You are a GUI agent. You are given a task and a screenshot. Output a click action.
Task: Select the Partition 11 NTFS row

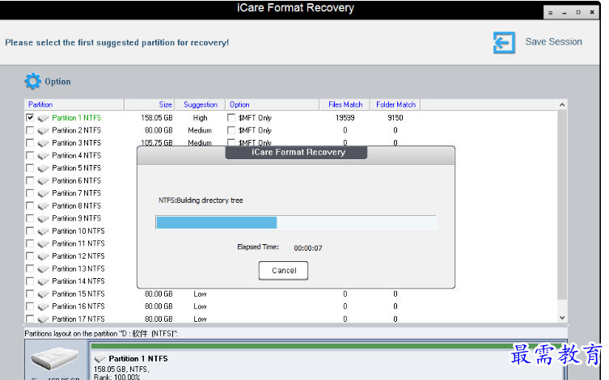coord(78,243)
